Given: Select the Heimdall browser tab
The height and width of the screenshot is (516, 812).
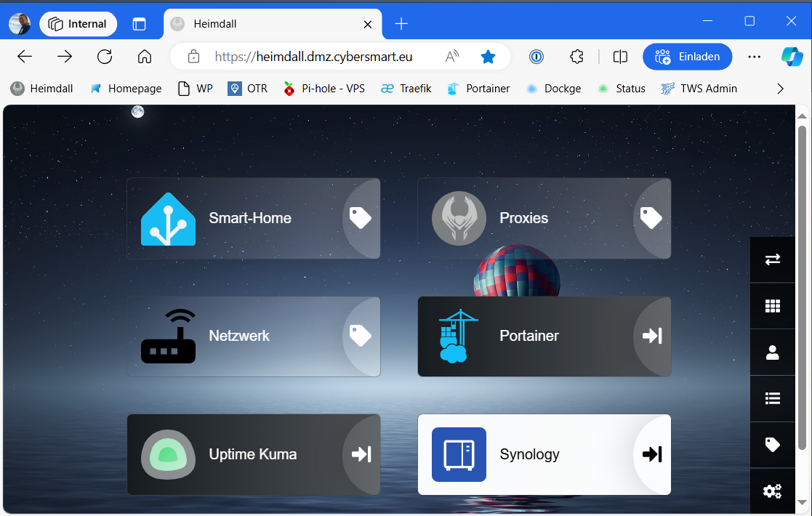Looking at the screenshot, I should [x=273, y=24].
